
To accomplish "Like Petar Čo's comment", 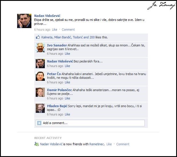I will [x=67, y=82].
